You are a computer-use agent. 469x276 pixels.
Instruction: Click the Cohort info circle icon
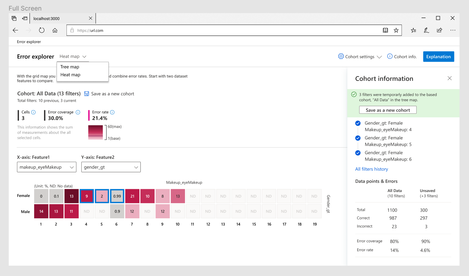(x=390, y=56)
